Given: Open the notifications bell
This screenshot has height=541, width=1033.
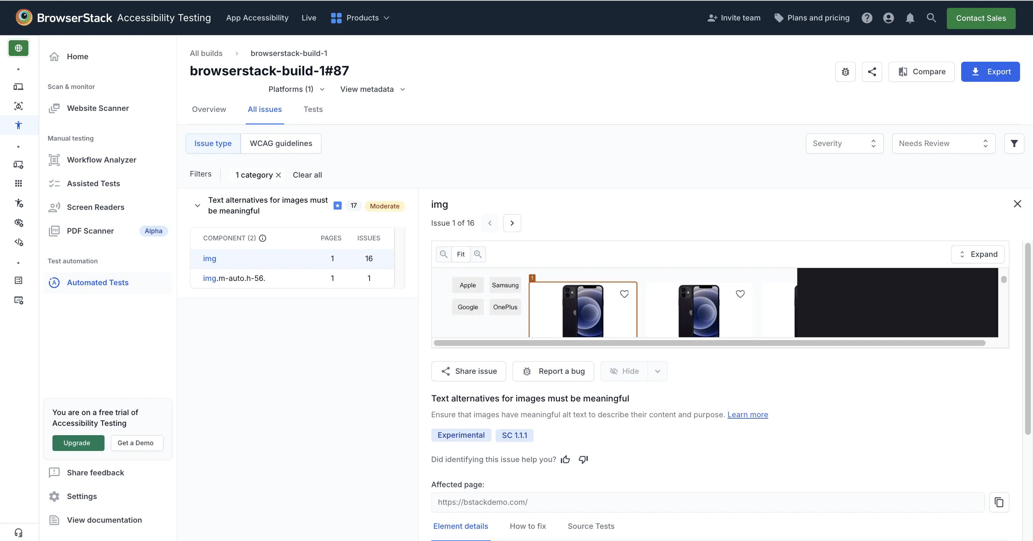Looking at the screenshot, I should [910, 18].
